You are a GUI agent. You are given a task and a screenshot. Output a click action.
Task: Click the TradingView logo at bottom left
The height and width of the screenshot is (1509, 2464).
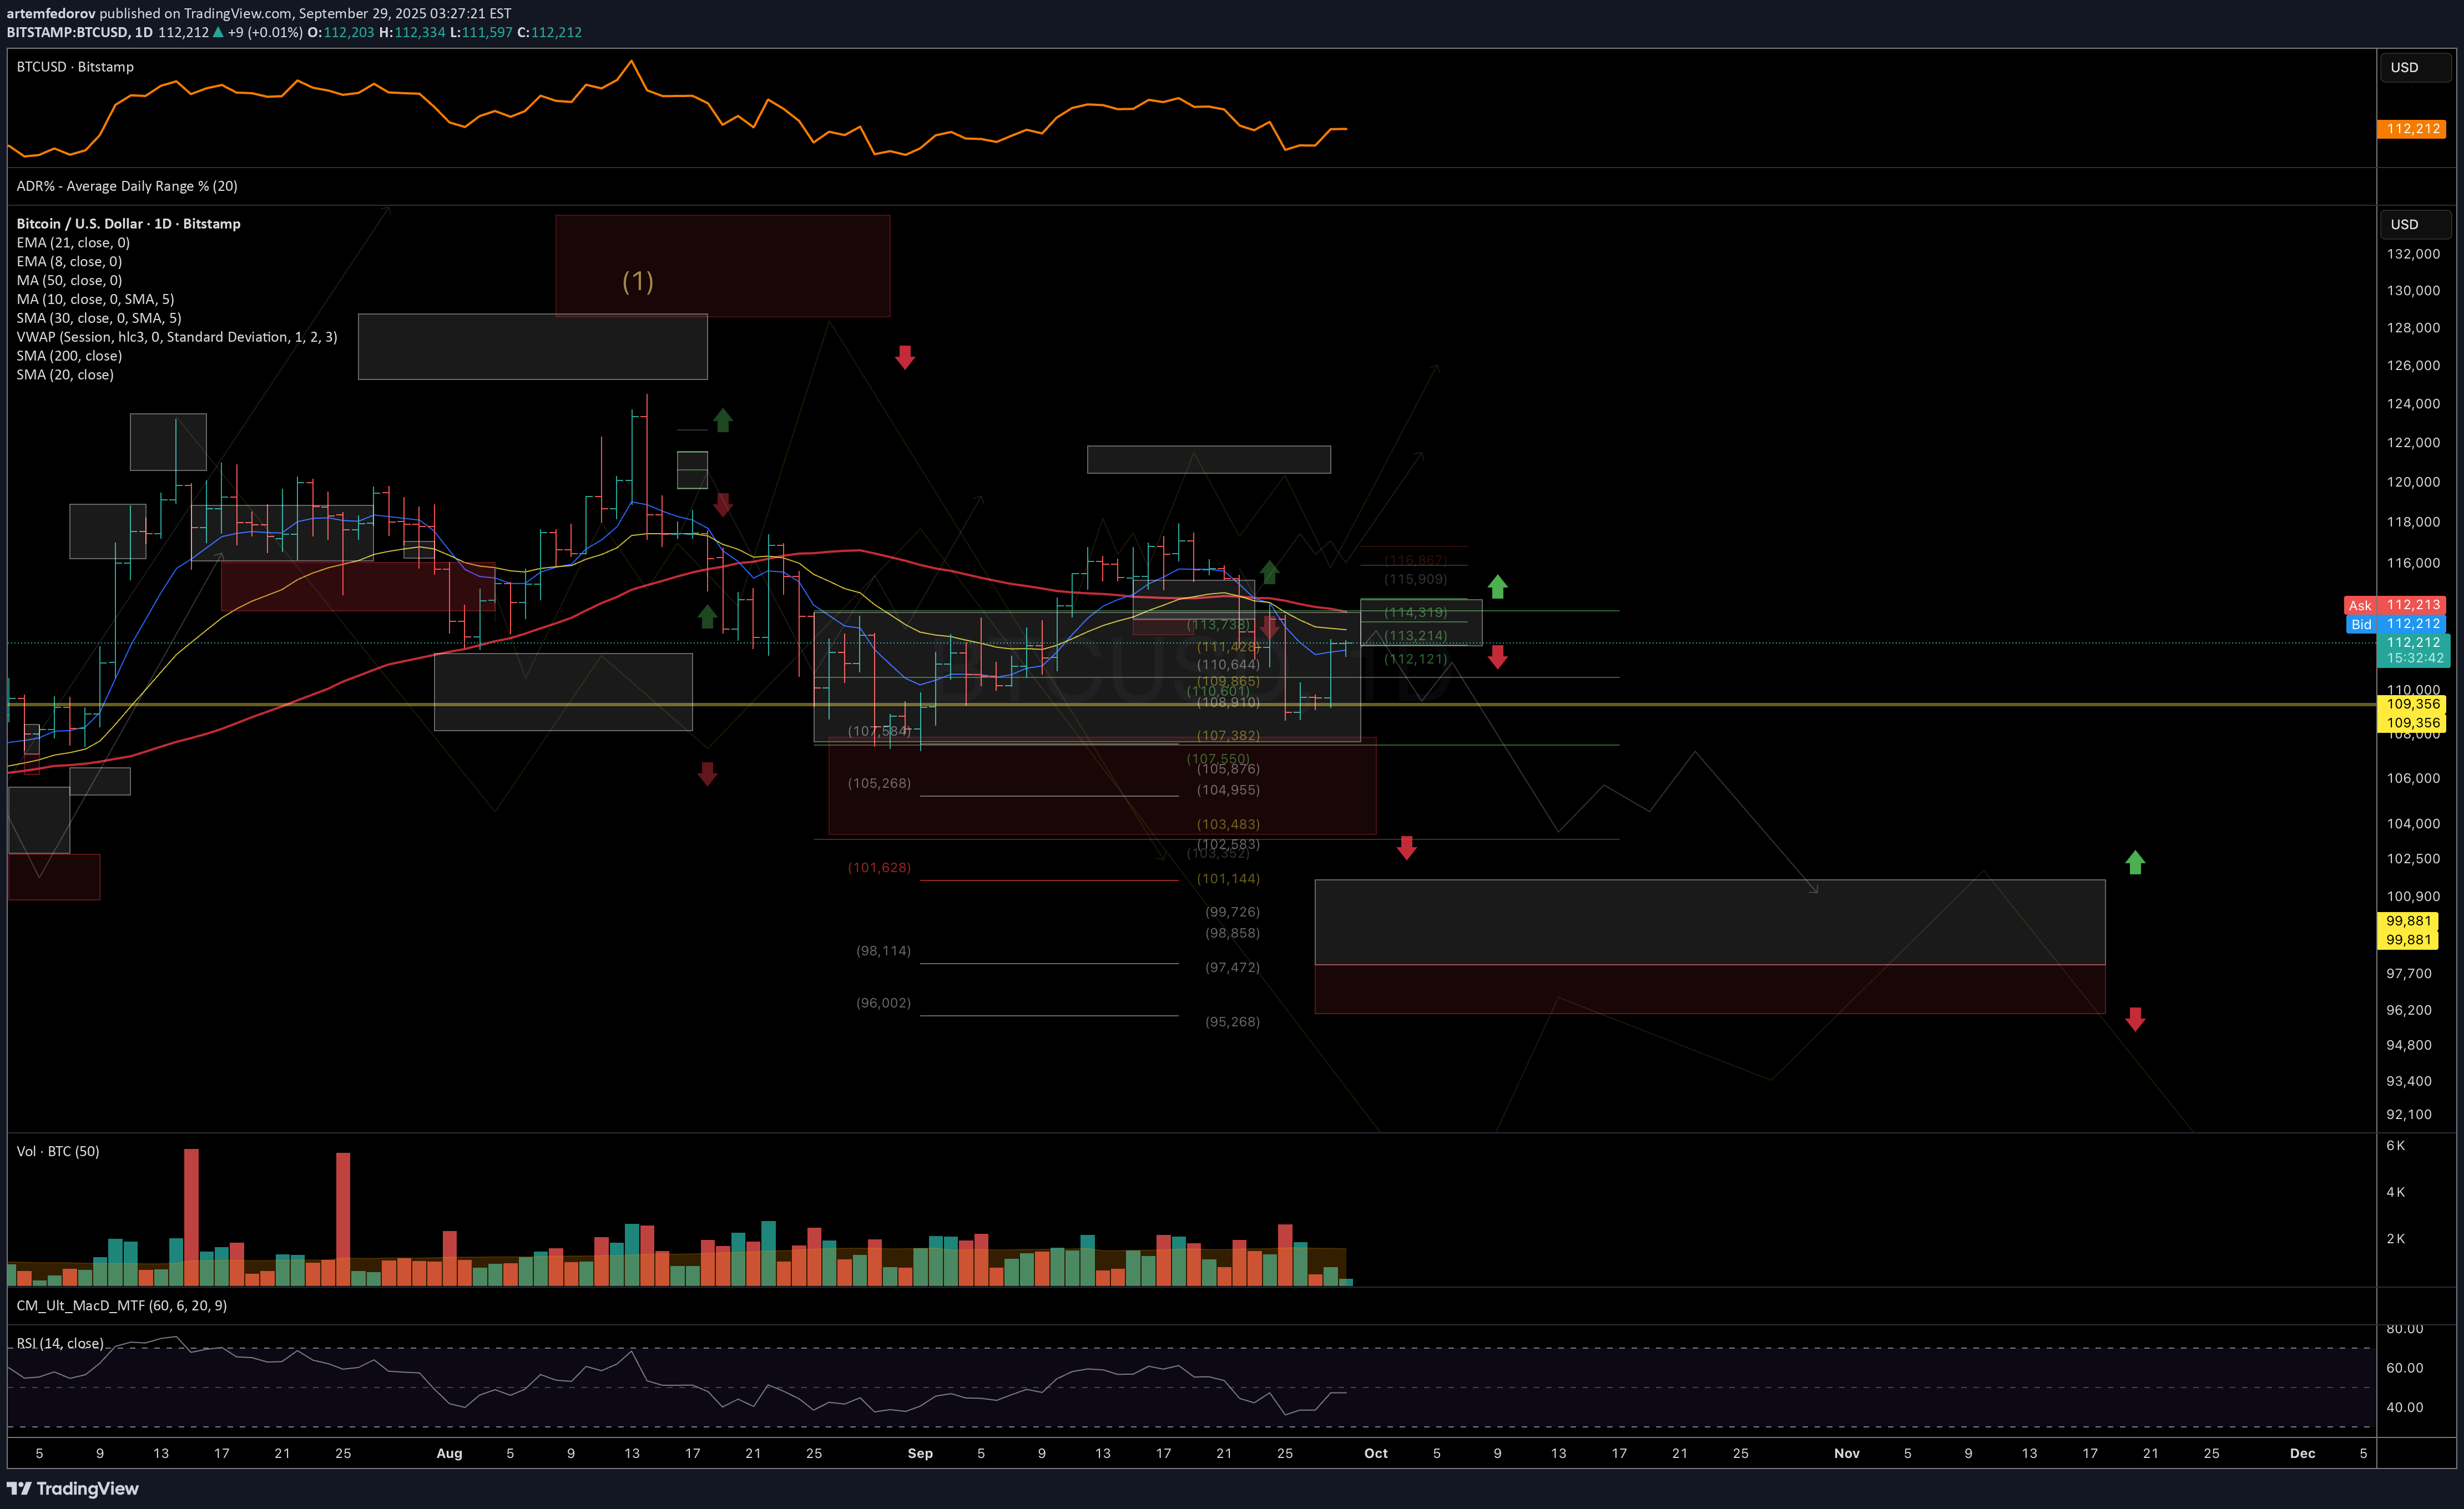coord(73,1488)
